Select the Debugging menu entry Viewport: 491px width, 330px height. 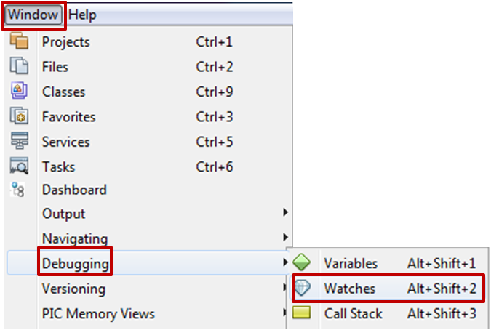pos(76,262)
